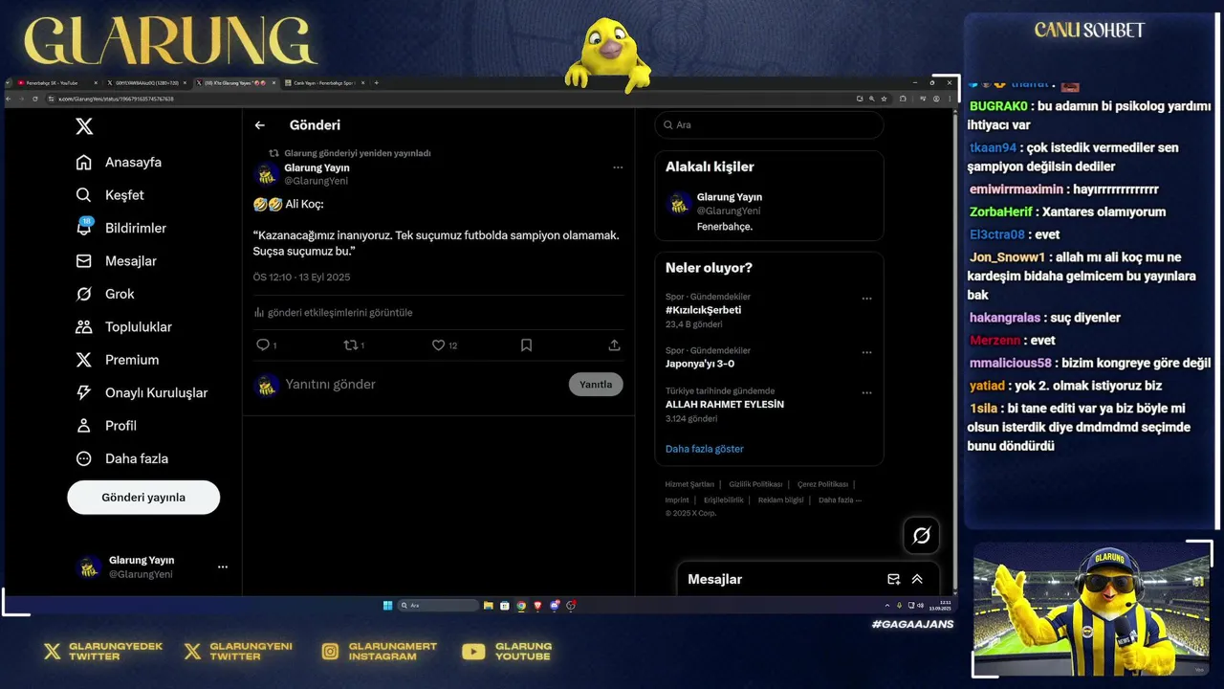
Task: Open Discord from the taskbar
Action: (x=554, y=605)
